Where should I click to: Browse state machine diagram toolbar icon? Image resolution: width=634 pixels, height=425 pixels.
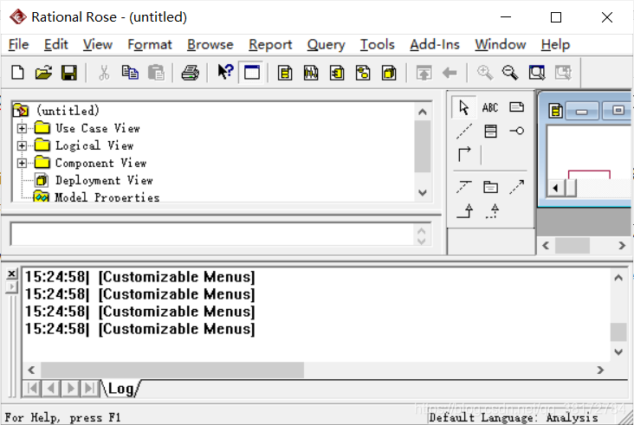click(x=363, y=73)
